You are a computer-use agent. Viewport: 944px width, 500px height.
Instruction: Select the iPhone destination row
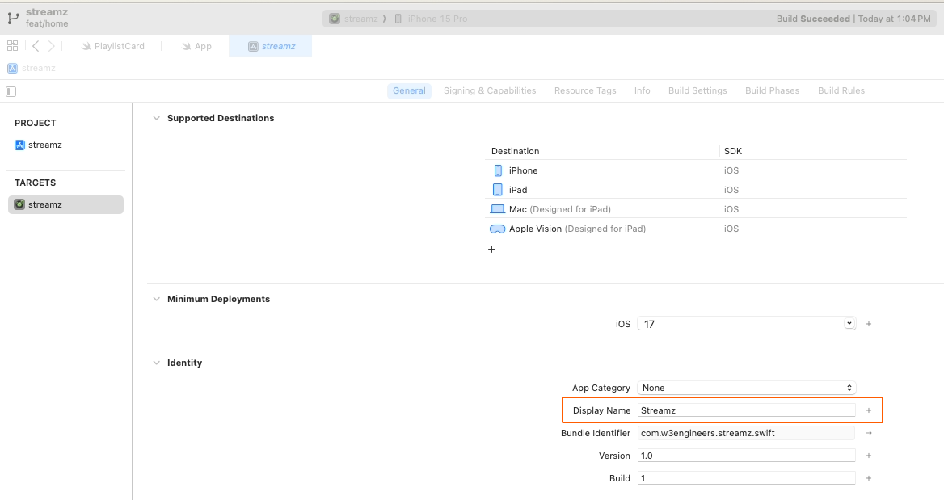[696, 170]
